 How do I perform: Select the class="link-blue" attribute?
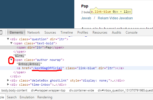tap(81, 68)
